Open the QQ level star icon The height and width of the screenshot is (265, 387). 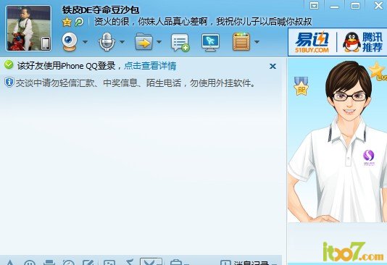tap(67, 22)
